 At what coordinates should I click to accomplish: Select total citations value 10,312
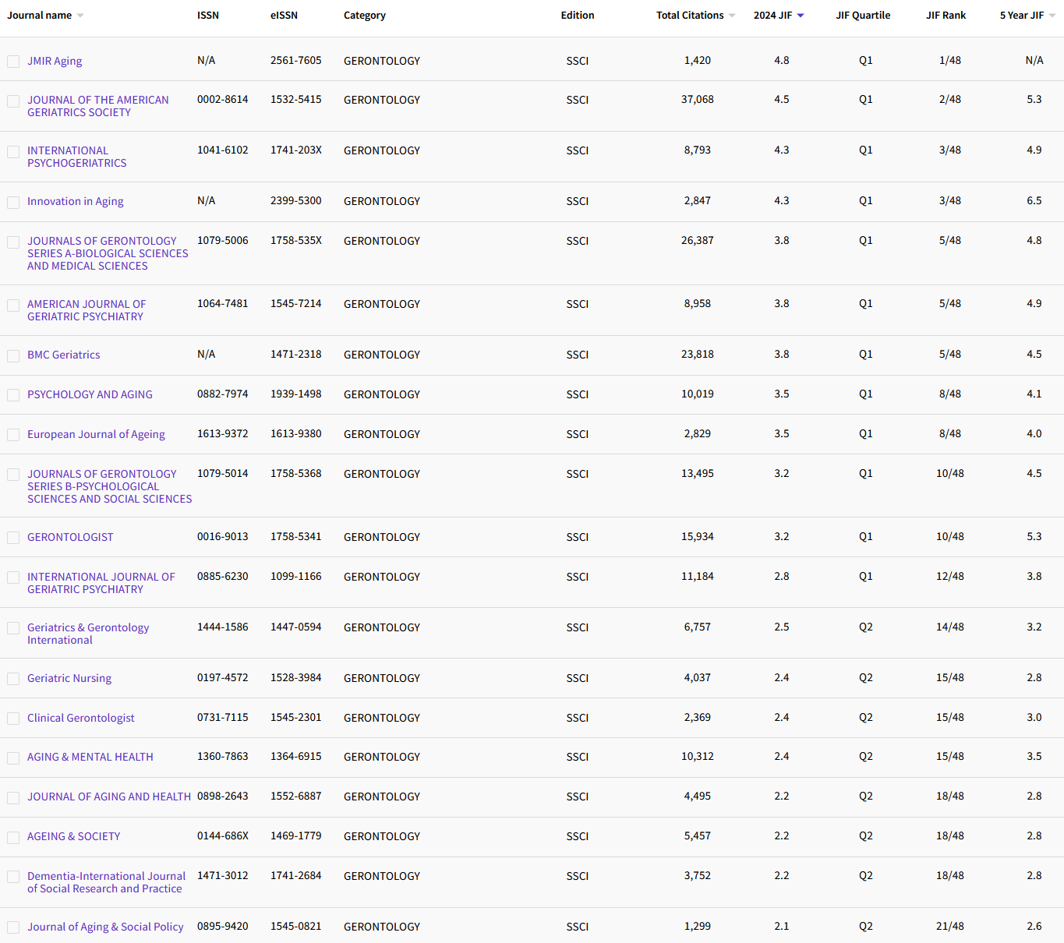point(698,757)
